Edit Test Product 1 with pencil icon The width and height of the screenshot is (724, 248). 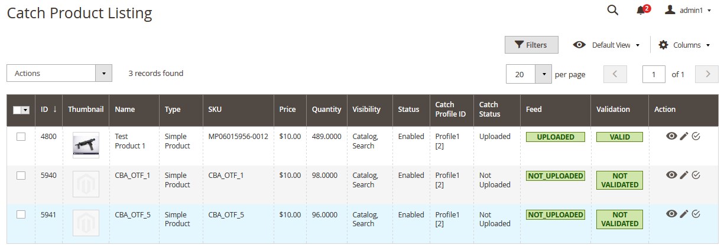(x=684, y=136)
